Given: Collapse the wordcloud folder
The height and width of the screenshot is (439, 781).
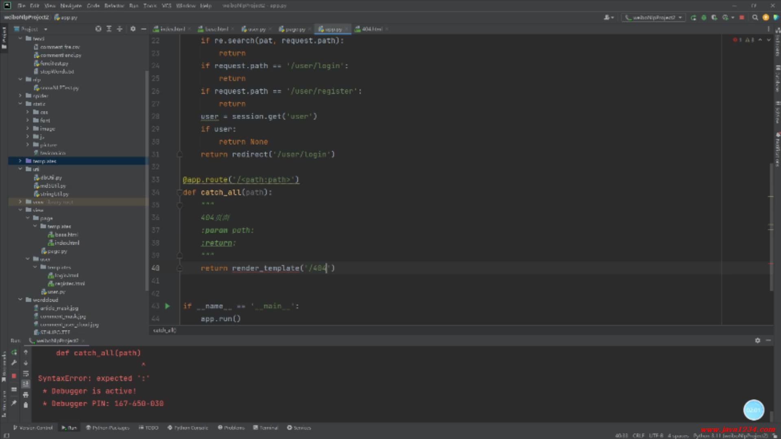Looking at the screenshot, I should coord(20,300).
